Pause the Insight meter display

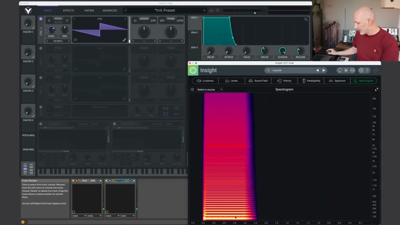coord(346,70)
